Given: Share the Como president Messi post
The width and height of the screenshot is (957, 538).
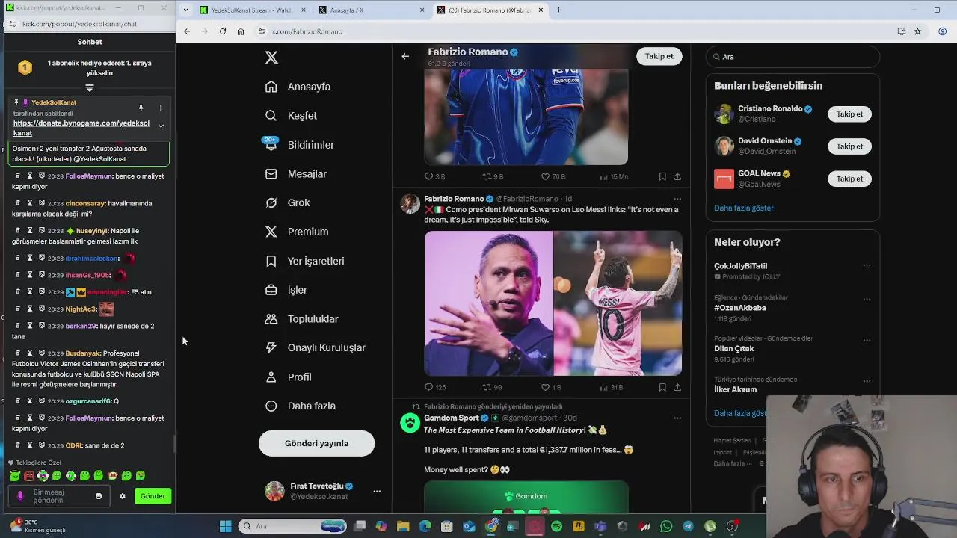Looking at the screenshot, I should pos(677,387).
